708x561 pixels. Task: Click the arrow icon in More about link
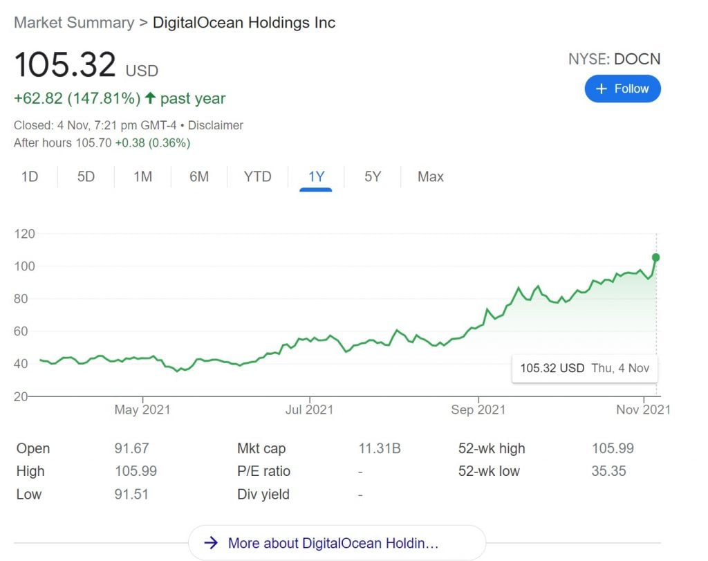211,542
